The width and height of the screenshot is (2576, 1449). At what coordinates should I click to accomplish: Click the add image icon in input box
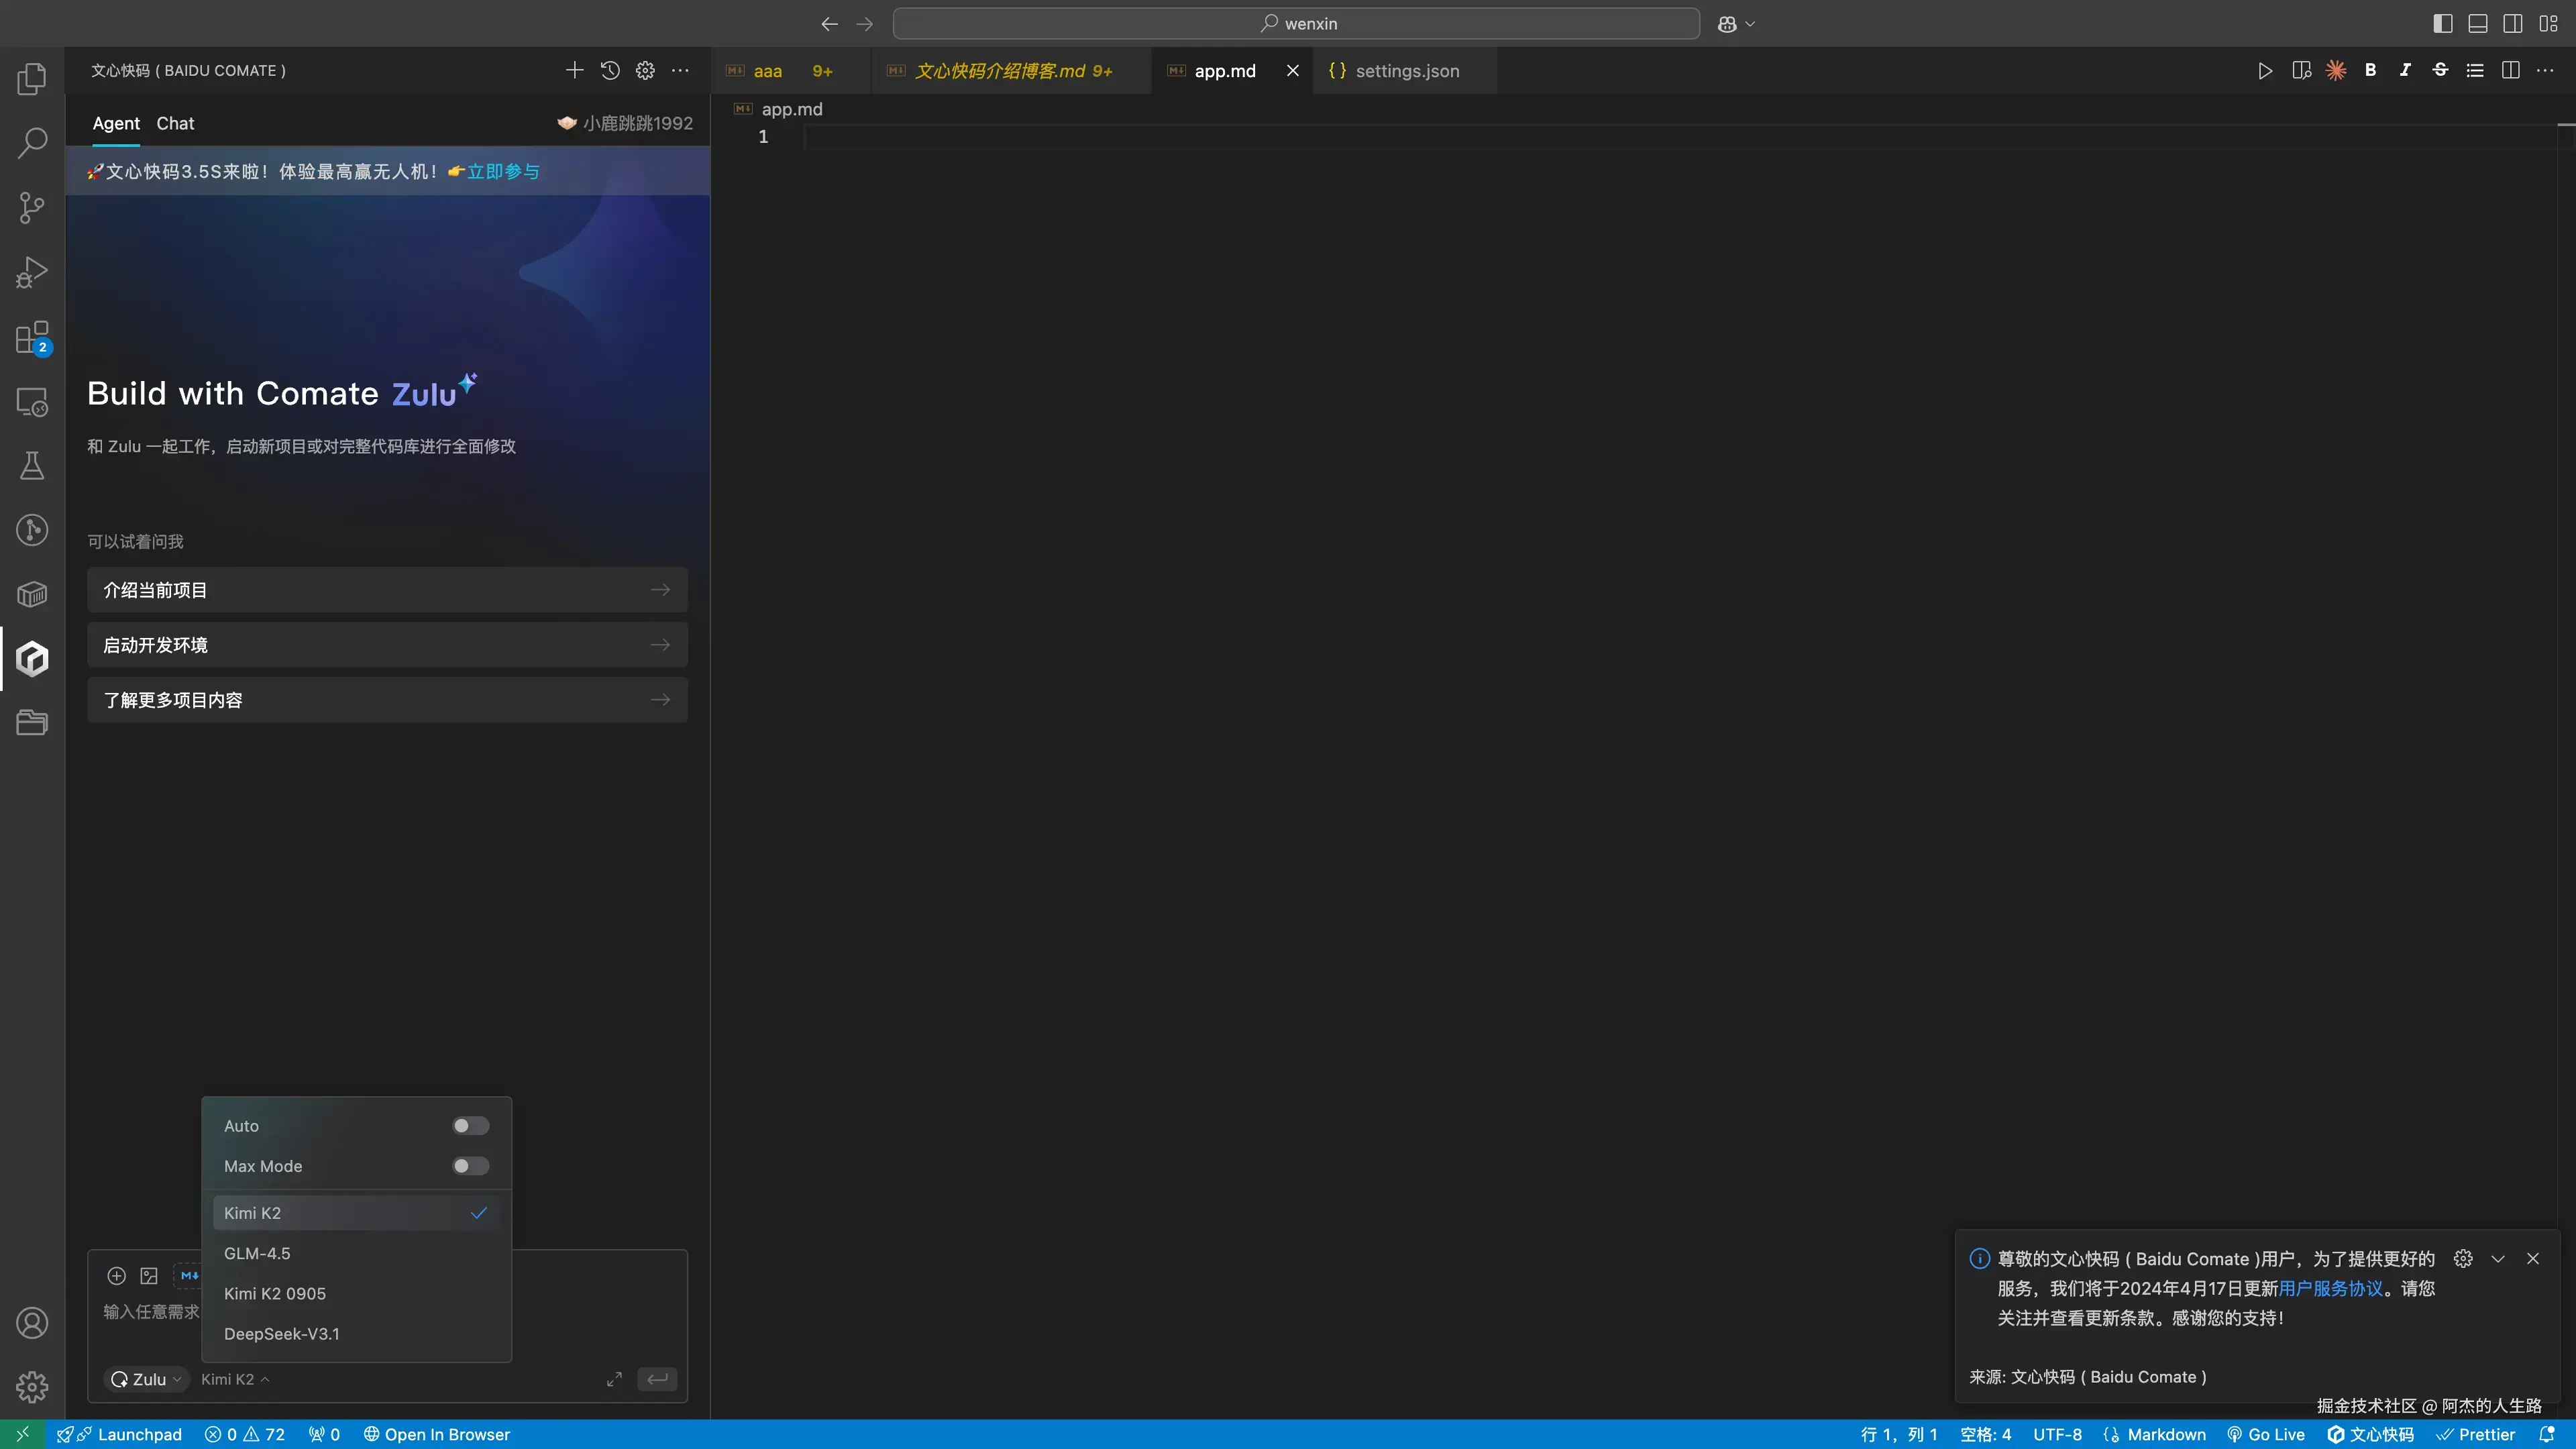(149, 1276)
